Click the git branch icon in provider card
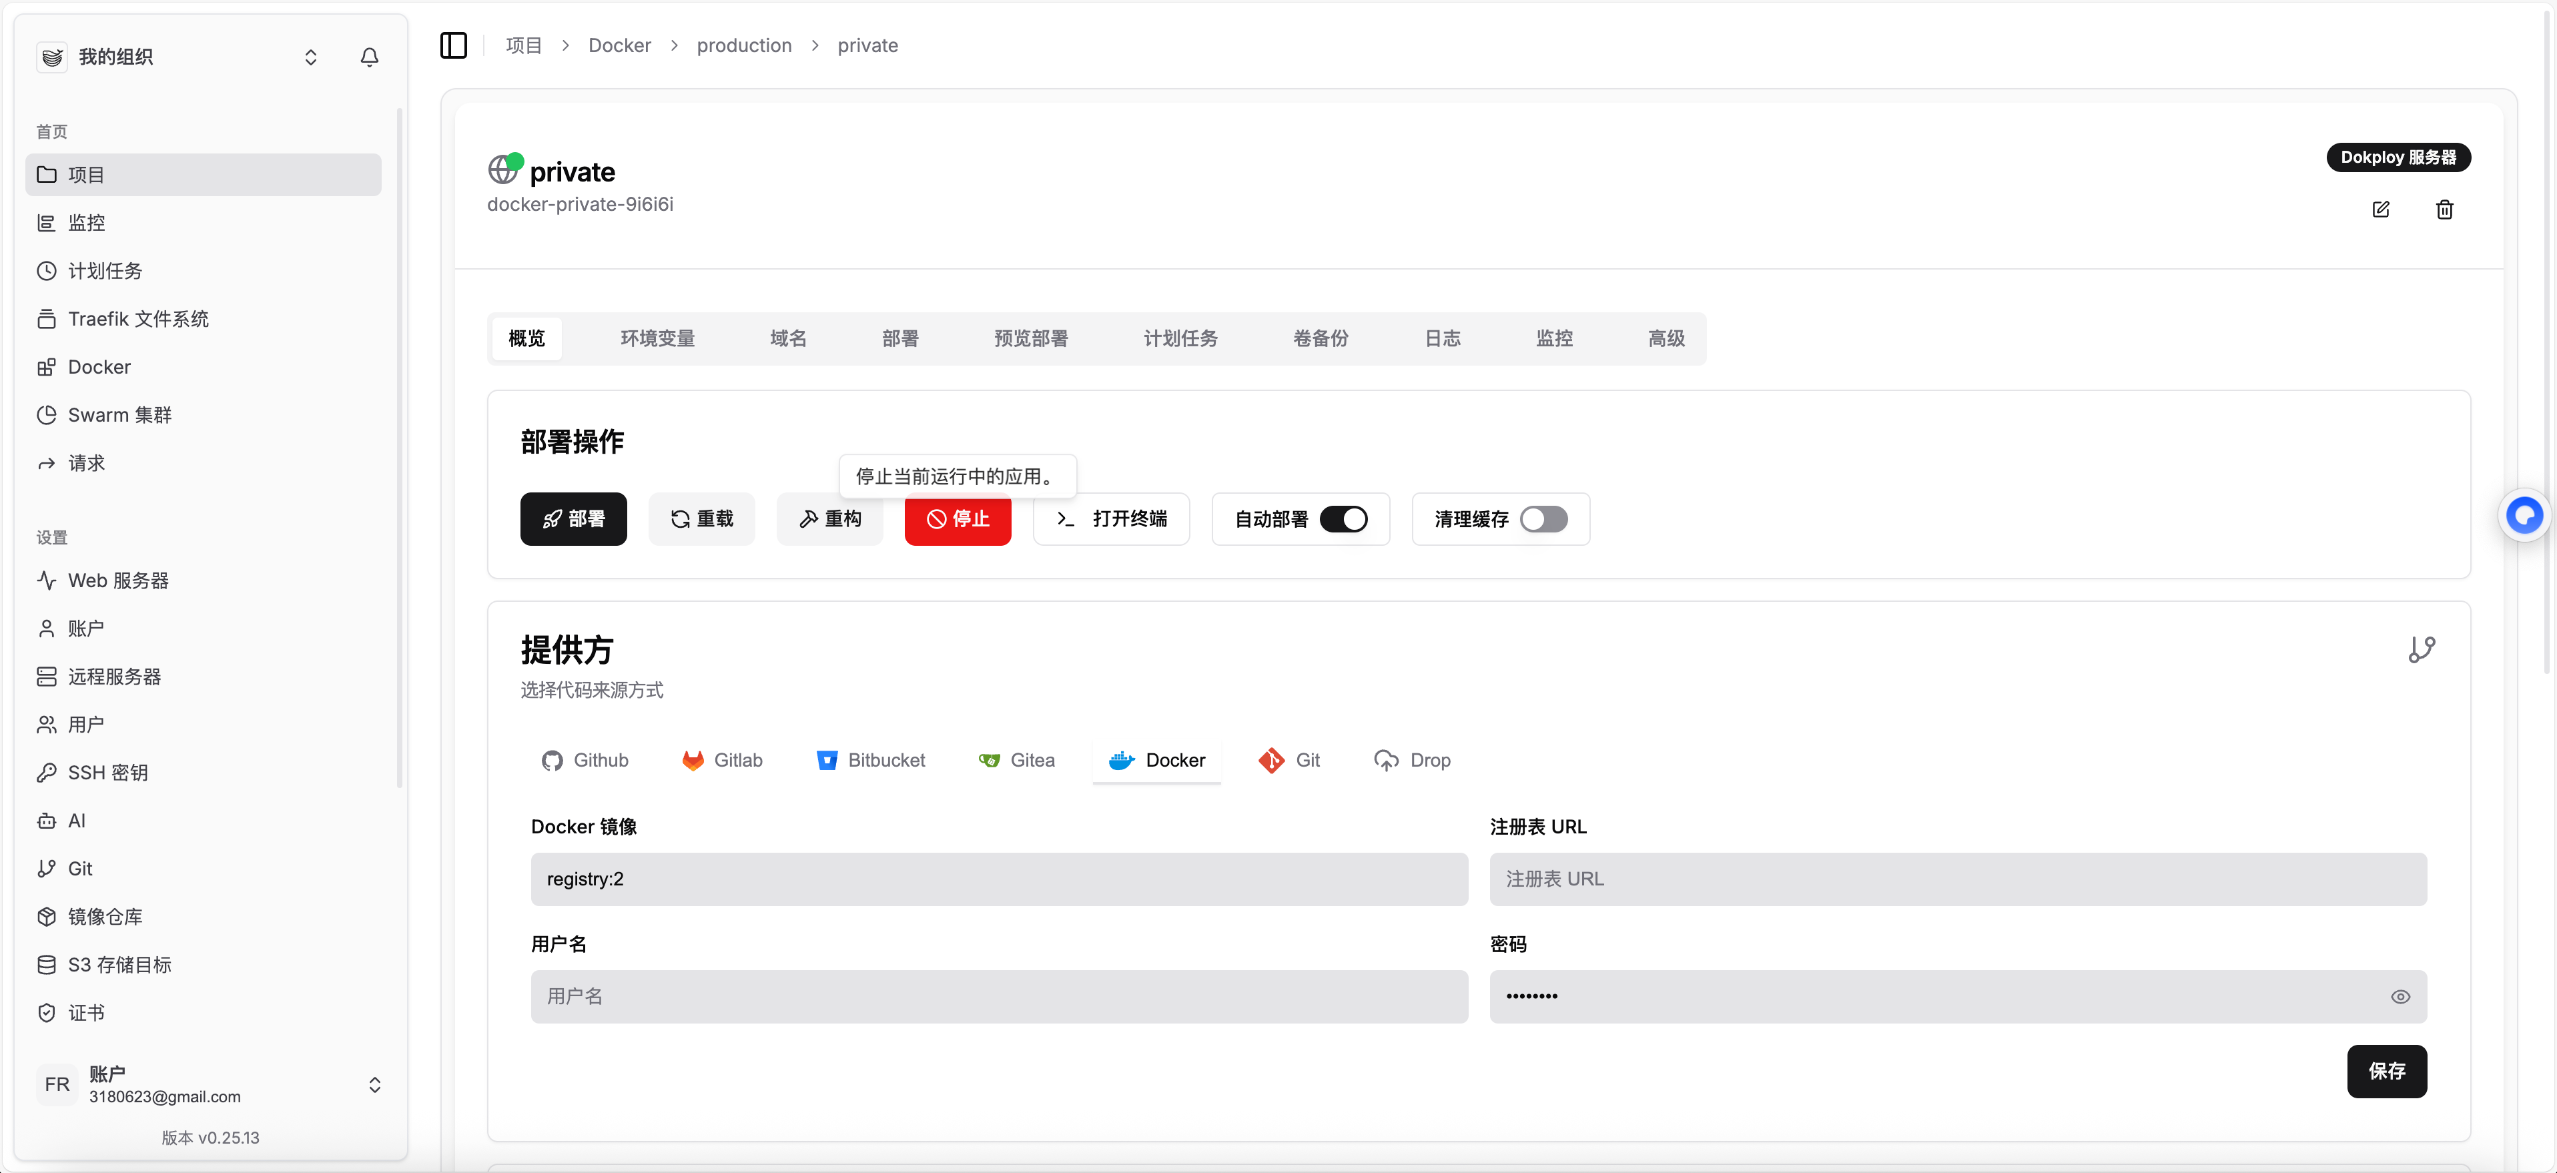The height and width of the screenshot is (1173, 2557). point(2421,650)
